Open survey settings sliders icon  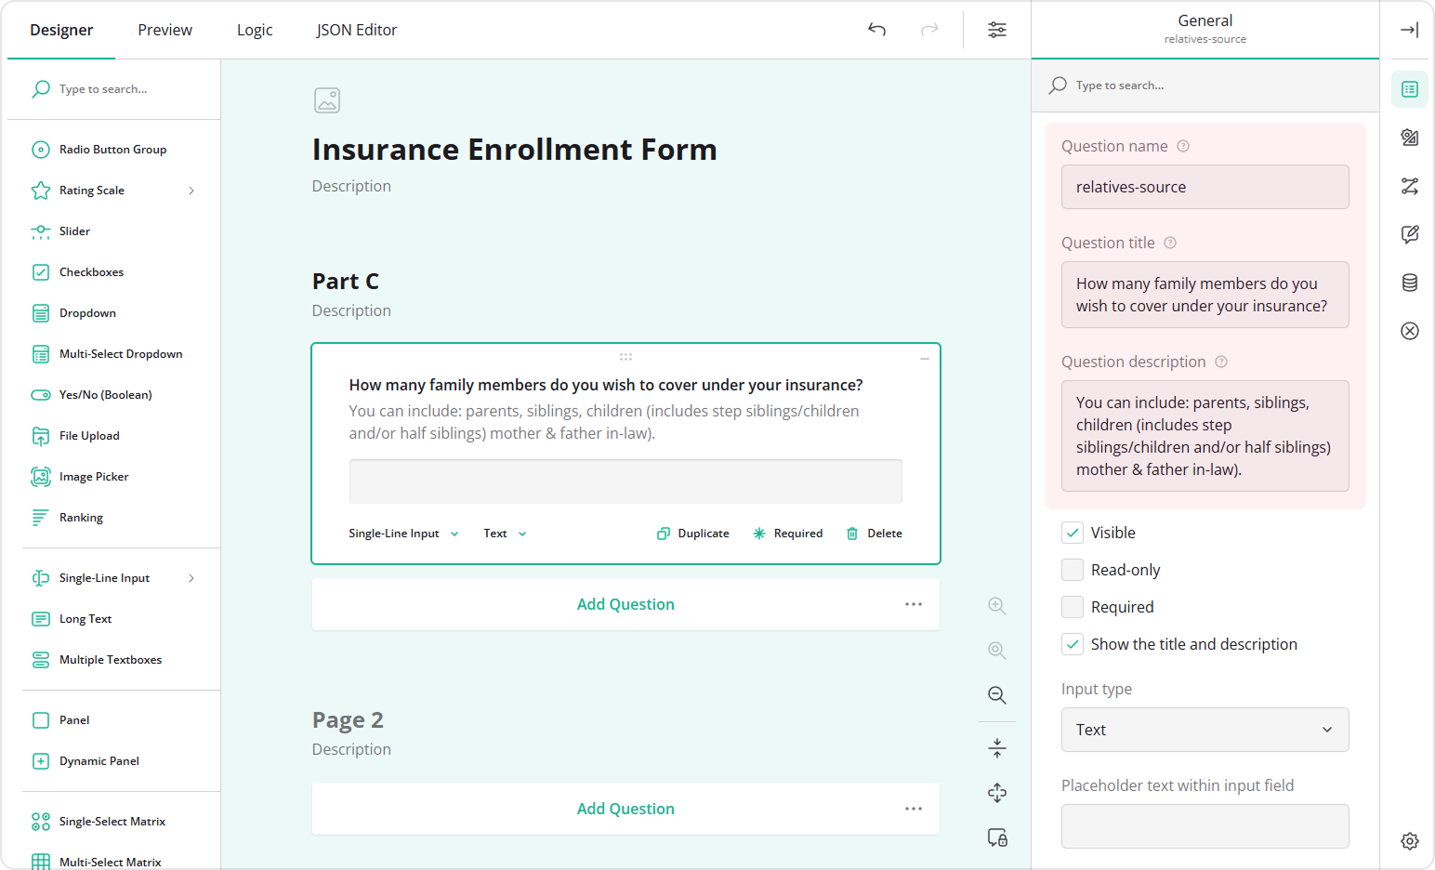(x=996, y=30)
